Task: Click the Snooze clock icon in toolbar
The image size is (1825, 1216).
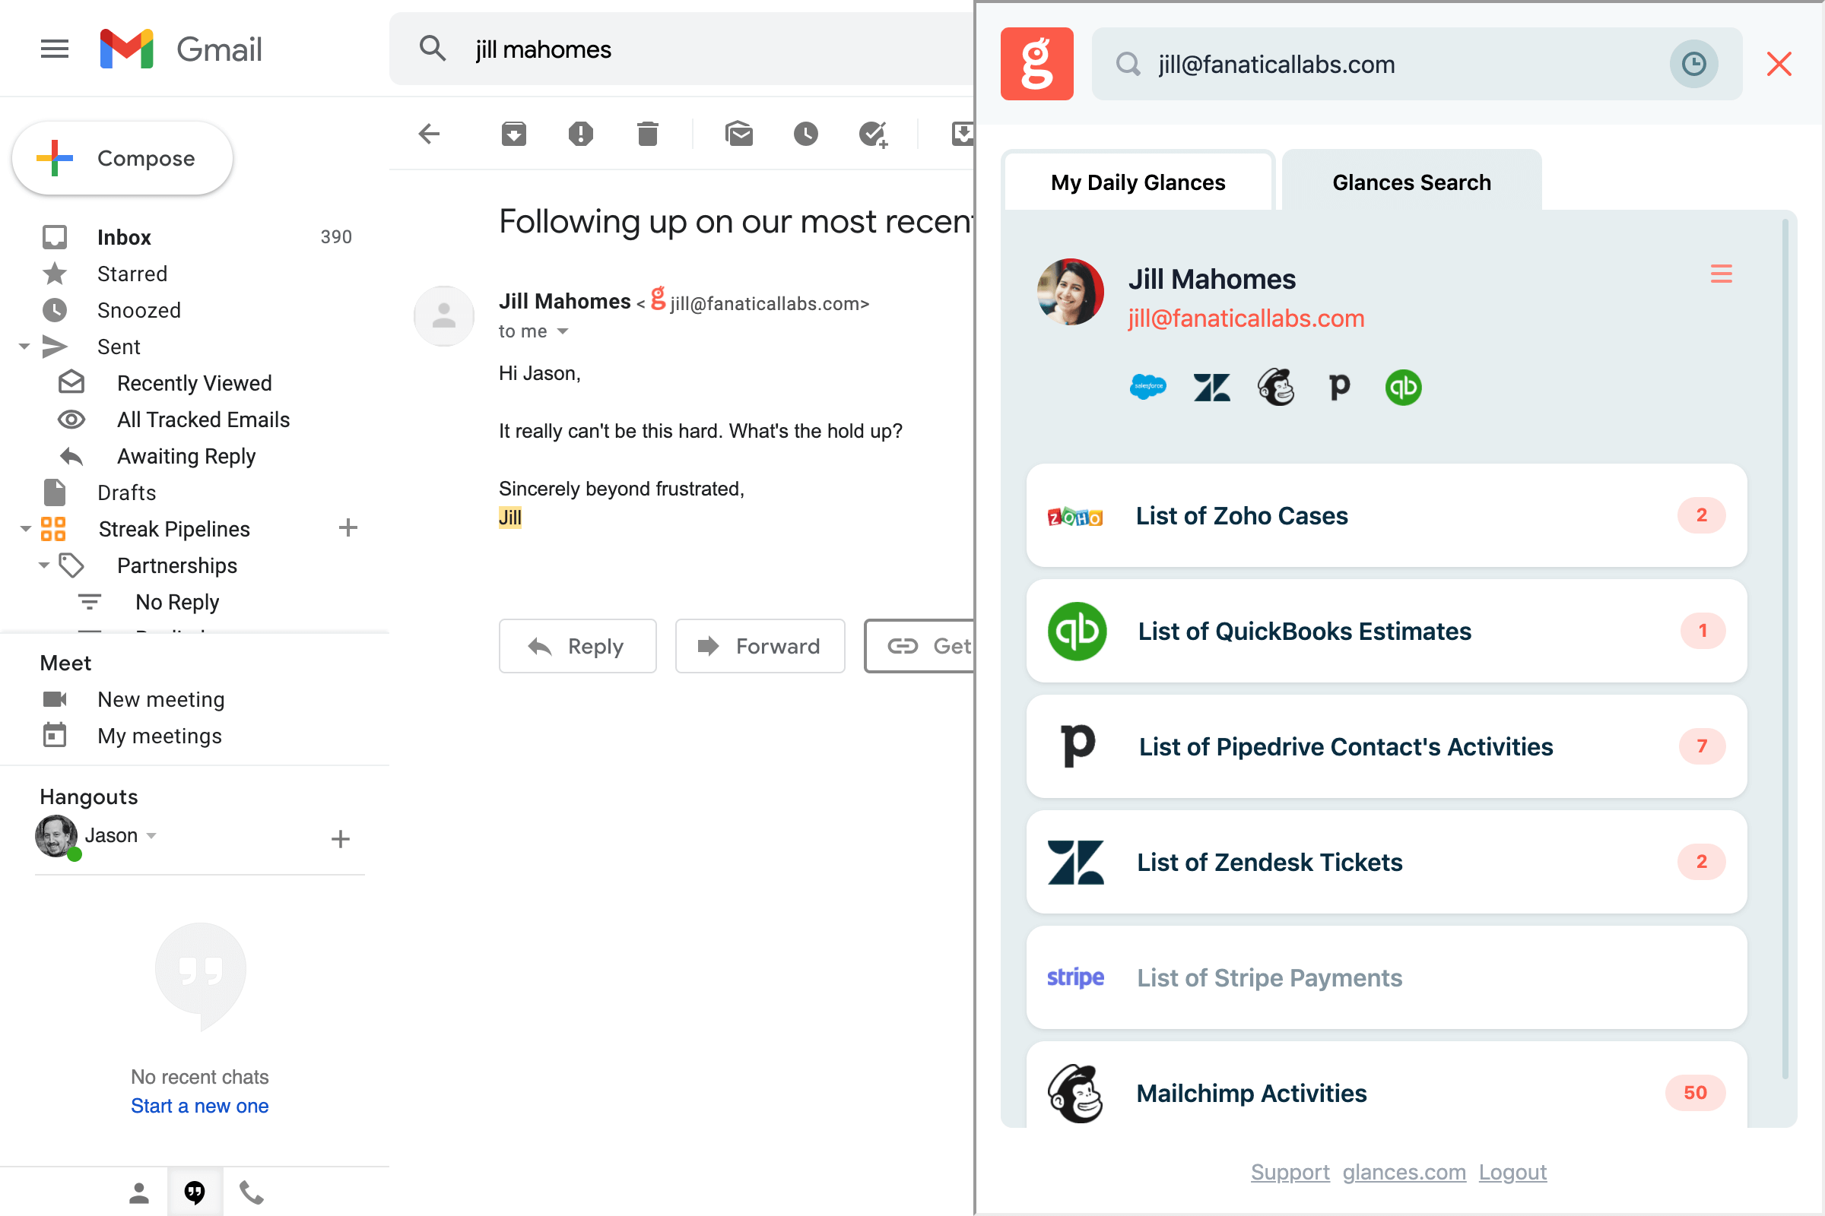Action: [x=805, y=135]
